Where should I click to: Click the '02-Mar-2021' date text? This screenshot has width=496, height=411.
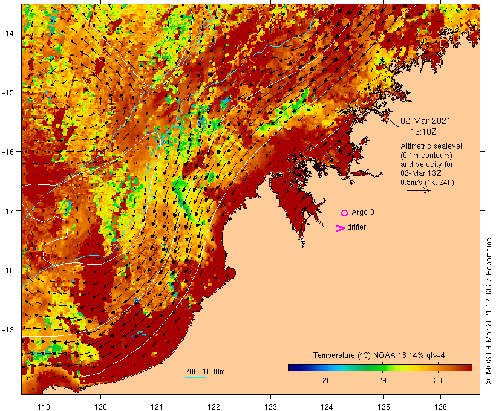click(425, 121)
